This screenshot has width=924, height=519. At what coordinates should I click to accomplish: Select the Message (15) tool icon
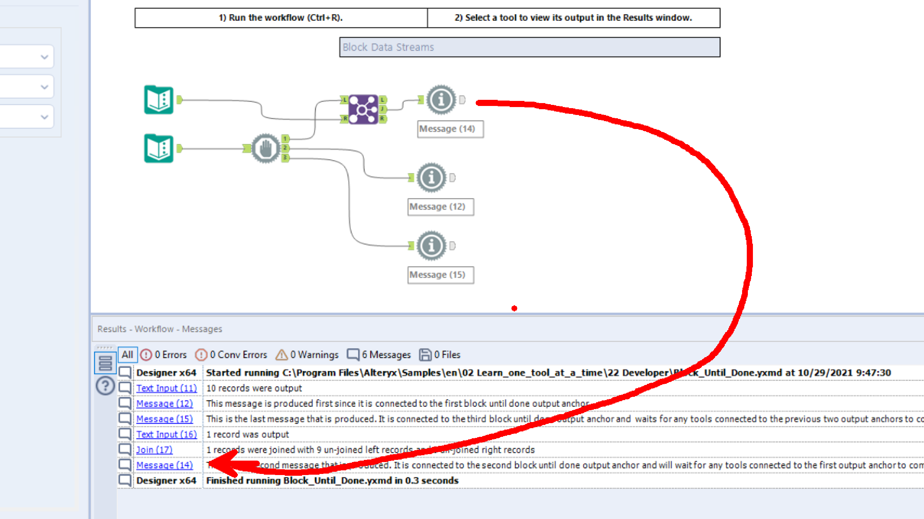[x=432, y=246]
